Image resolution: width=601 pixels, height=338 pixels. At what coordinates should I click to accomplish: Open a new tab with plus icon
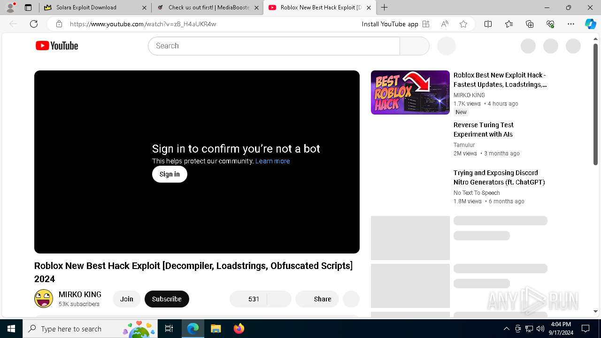click(x=385, y=8)
